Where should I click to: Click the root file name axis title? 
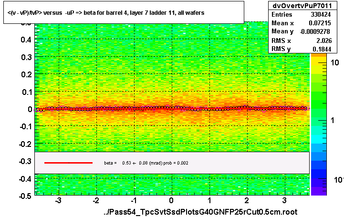tap(200, 212)
